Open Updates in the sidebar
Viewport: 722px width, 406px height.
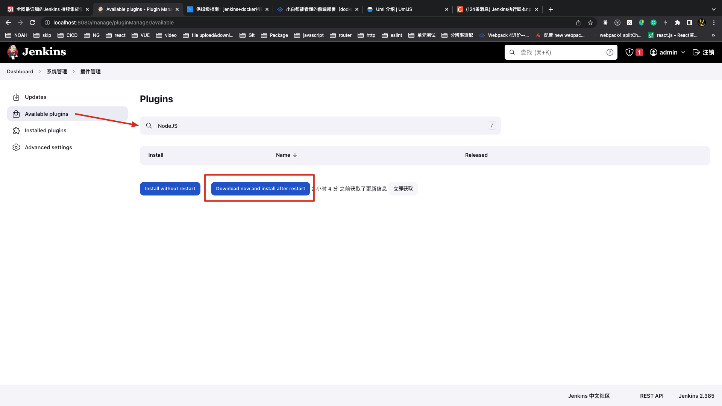(x=35, y=97)
